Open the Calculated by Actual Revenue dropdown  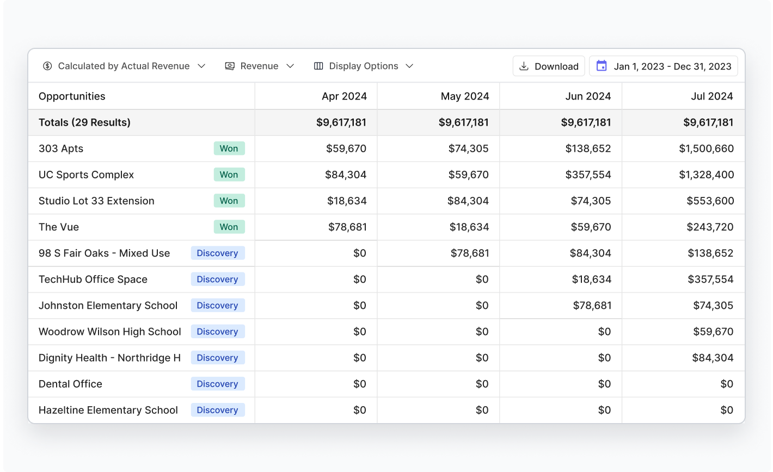click(x=124, y=66)
